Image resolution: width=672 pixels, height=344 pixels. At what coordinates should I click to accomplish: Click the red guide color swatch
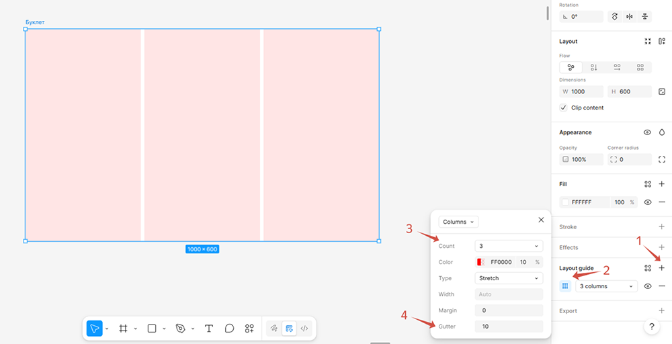[x=481, y=262]
